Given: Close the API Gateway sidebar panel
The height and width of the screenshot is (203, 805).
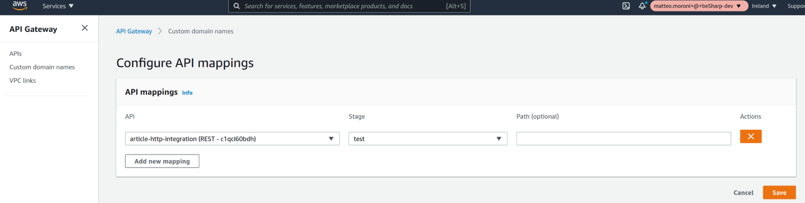Looking at the screenshot, I should point(85,28).
